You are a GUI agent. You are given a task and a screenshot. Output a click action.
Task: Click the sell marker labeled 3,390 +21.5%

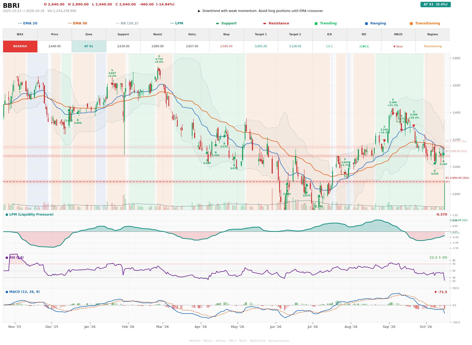pyautogui.click(x=393, y=114)
